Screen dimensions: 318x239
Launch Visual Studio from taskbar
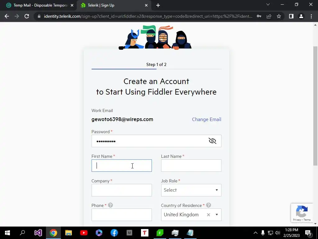coord(38,233)
